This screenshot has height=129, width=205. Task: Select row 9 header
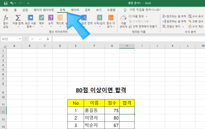point(3,90)
